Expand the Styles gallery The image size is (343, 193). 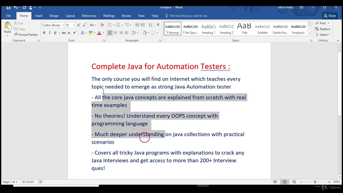pos(309,34)
